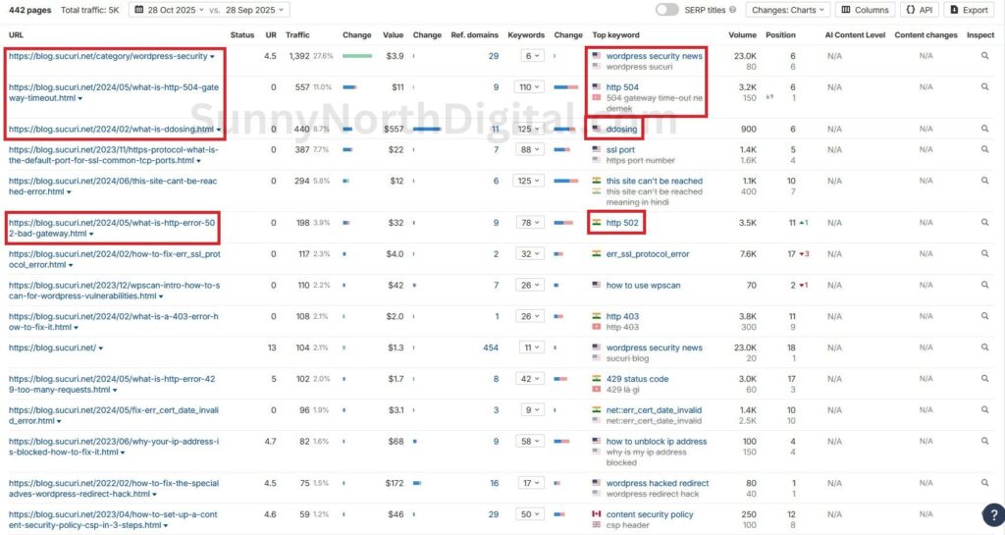Inspect the 403-error row

pyautogui.click(x=984, y=316)
